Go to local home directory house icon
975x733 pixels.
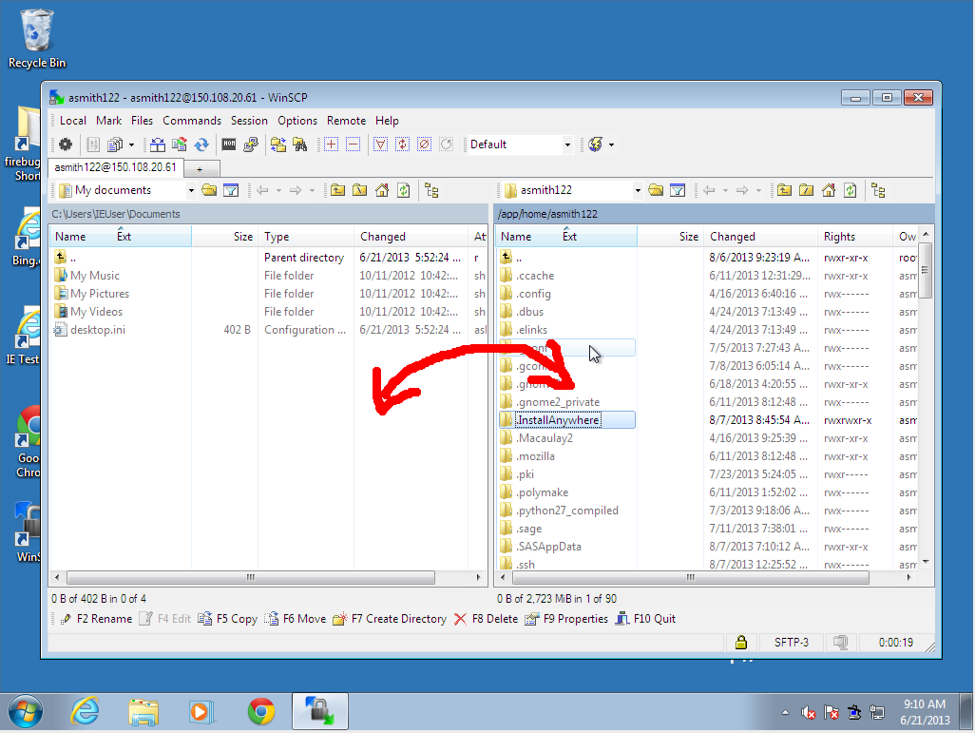click(382, 190)
